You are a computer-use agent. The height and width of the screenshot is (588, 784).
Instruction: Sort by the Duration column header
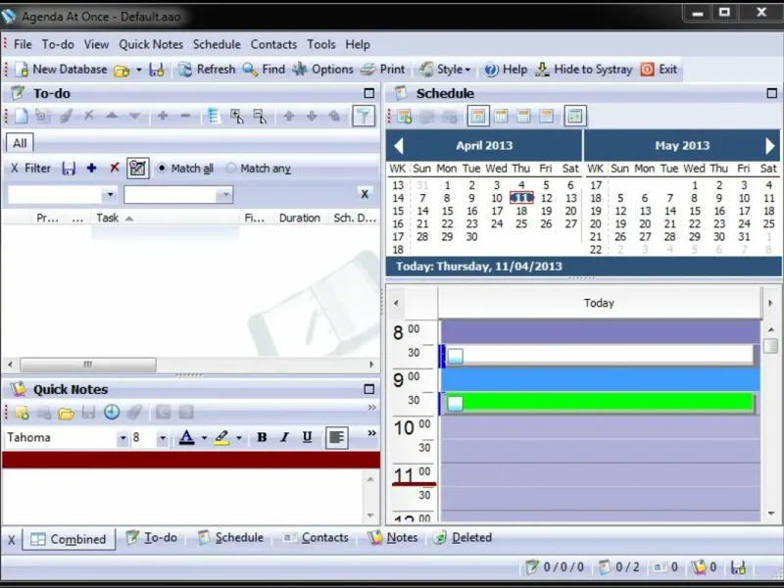point(300,218)
